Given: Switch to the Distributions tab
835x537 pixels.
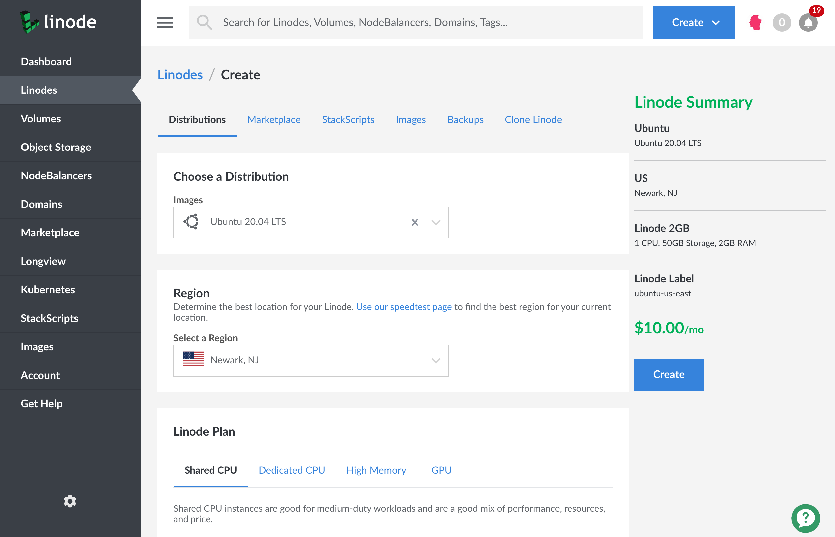Looking at the screenshot, I should pos(197,120).
